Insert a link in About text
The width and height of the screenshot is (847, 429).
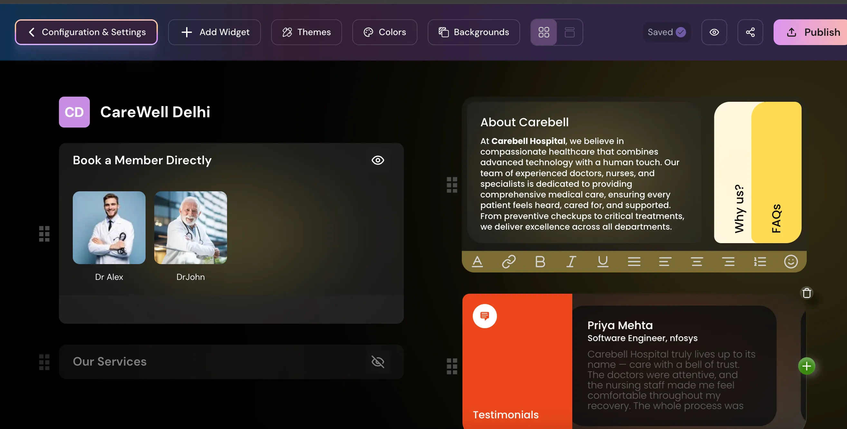pos(508,262)
